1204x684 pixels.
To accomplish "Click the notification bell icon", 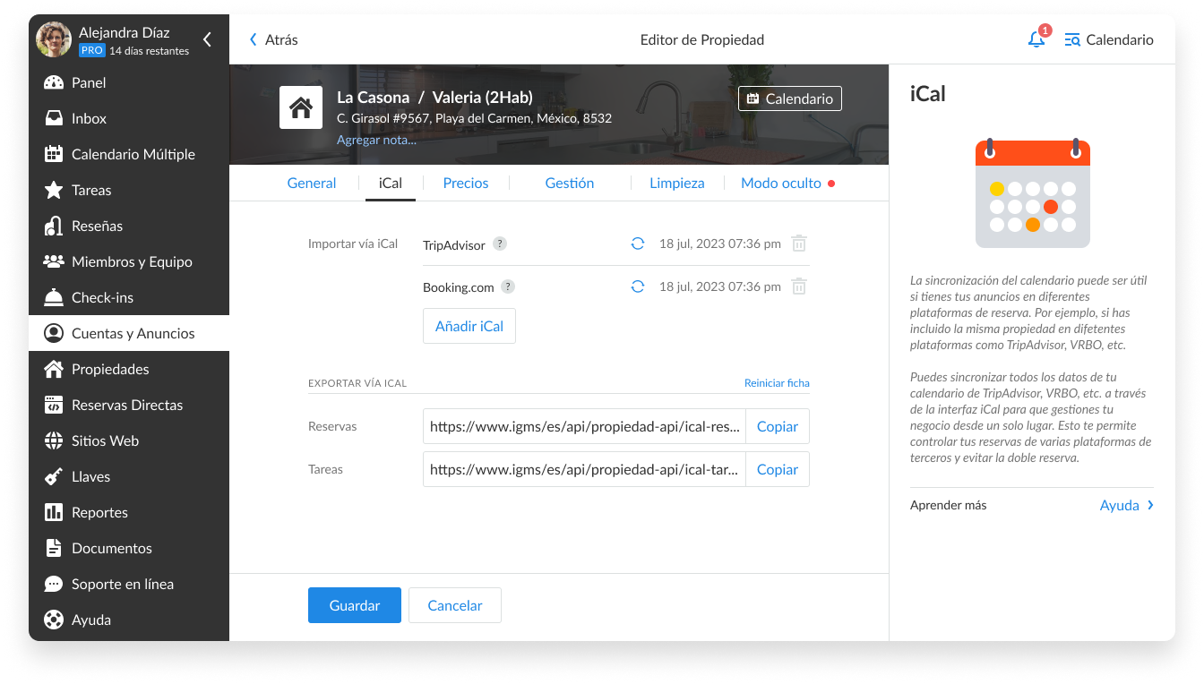I will pos(1036,39).
